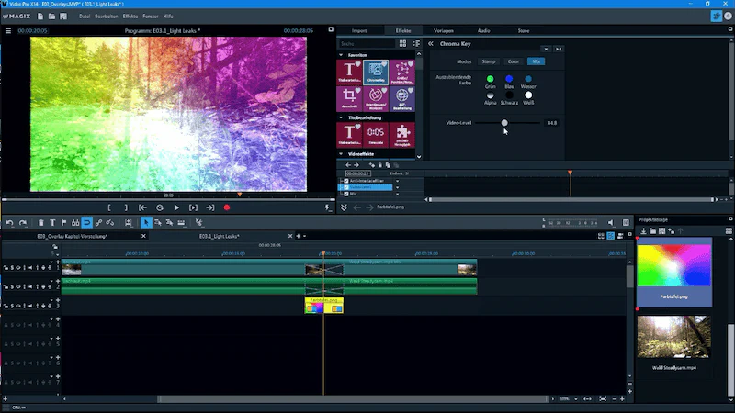The image size is (735, 413).
Task: Open the Mix row dropdown arrow
Action: 398,194
